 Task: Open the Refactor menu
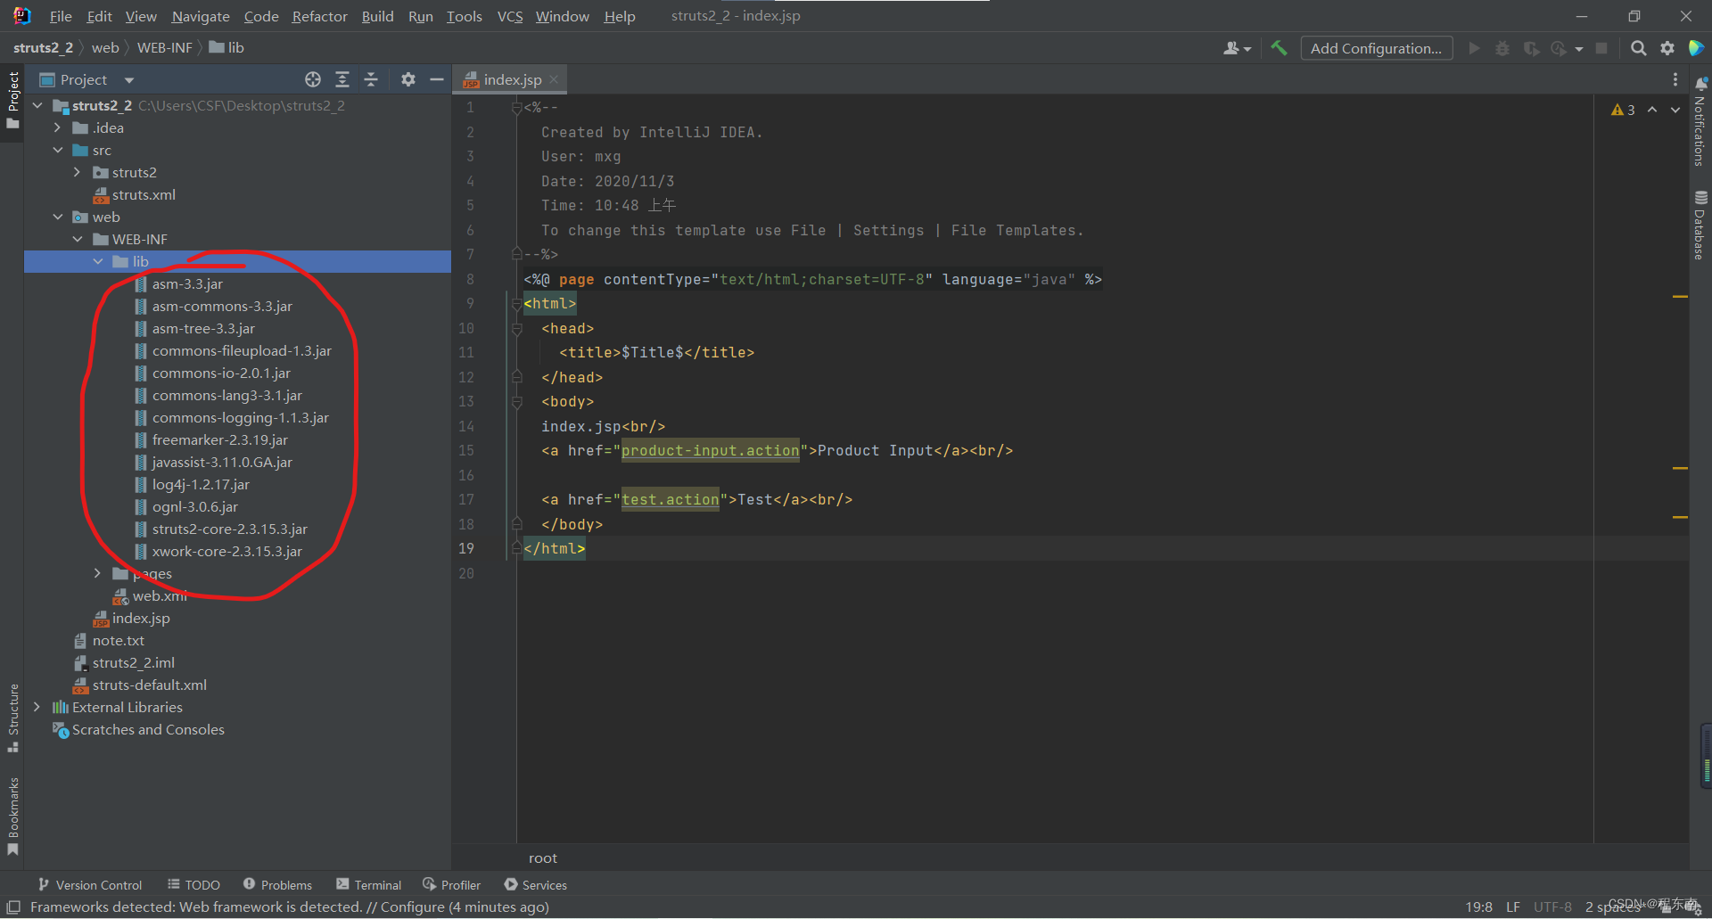click(319, 16)
